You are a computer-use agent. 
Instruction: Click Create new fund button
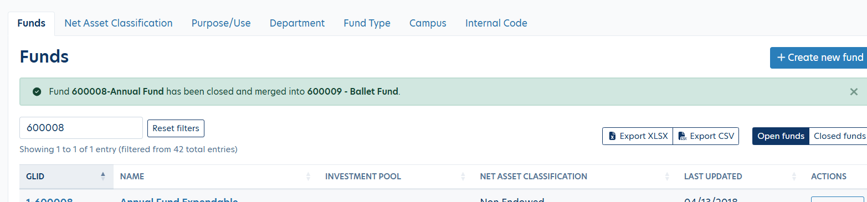(819, 58)
